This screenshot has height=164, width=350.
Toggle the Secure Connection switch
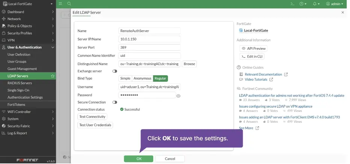[115, 102]
